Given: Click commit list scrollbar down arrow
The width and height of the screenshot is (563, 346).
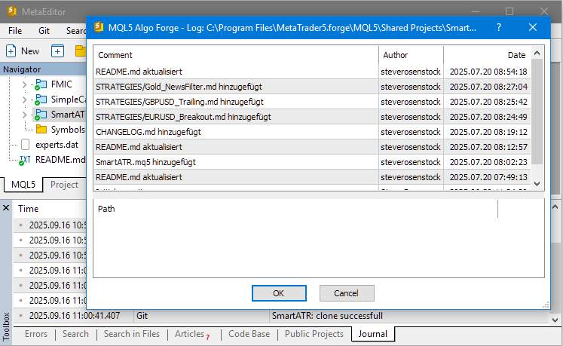Looking at the screenshot, I should click(537, 184).
